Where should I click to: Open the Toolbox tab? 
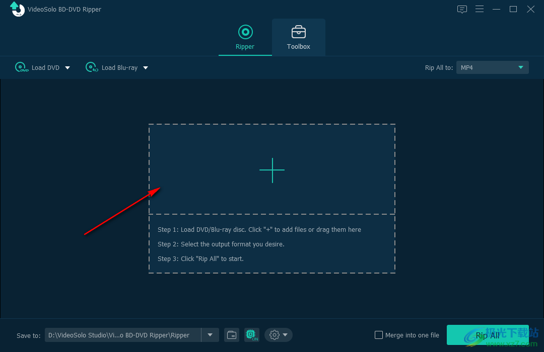(298, 37)
